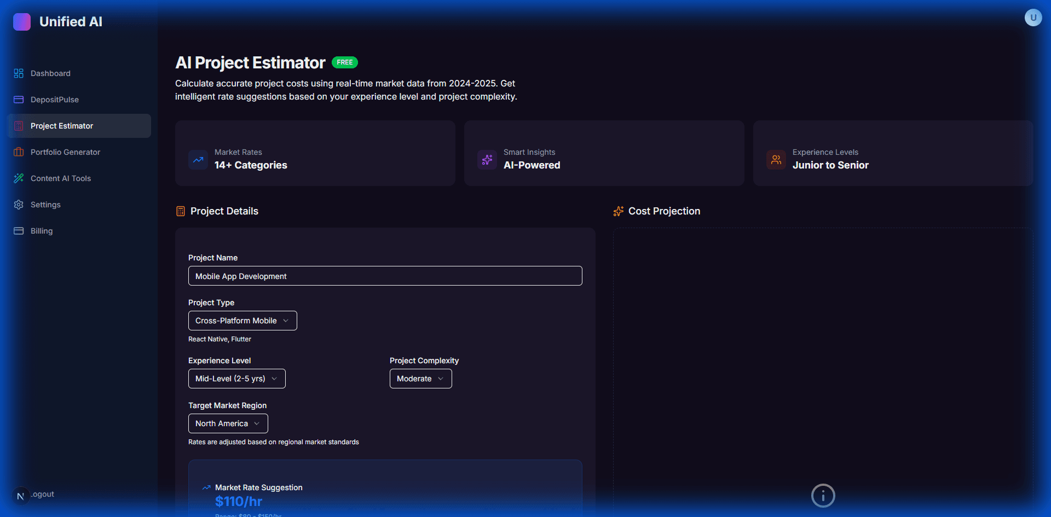The height and width of the screenshot is (517, 1051).
Task: Open the Portfolio Generator briefcase icon
Action: 18,152
